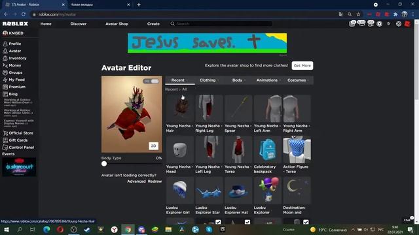Click the Recent breadcrumb link
This screenshot has width=419, height=235.
172,89
